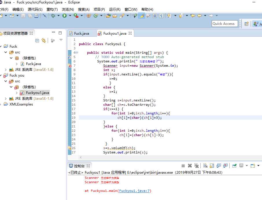The width and height of the screenshot is (262, 200).
Task: Toggle Show Console on Standard Error
Action: point(225,166)
